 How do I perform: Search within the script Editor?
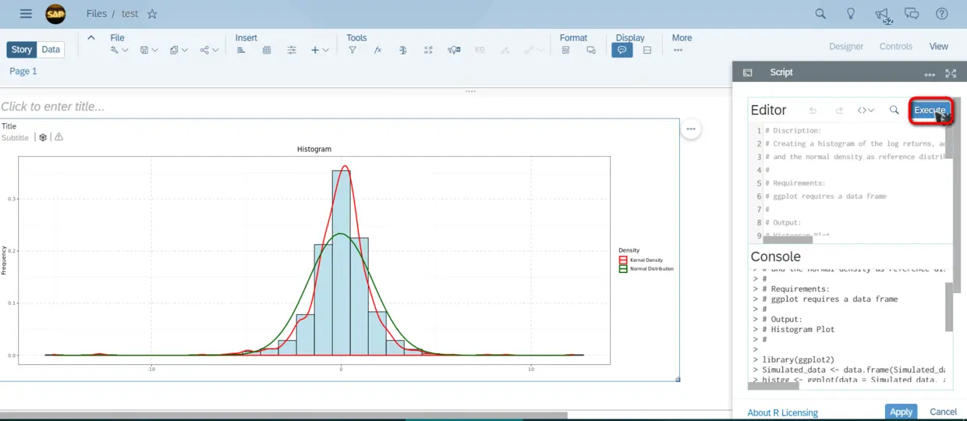894,111
